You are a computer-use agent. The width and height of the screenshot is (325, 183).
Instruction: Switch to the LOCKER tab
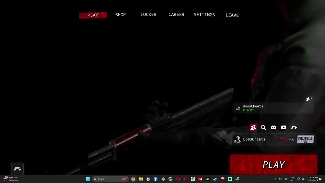[149, 14]
